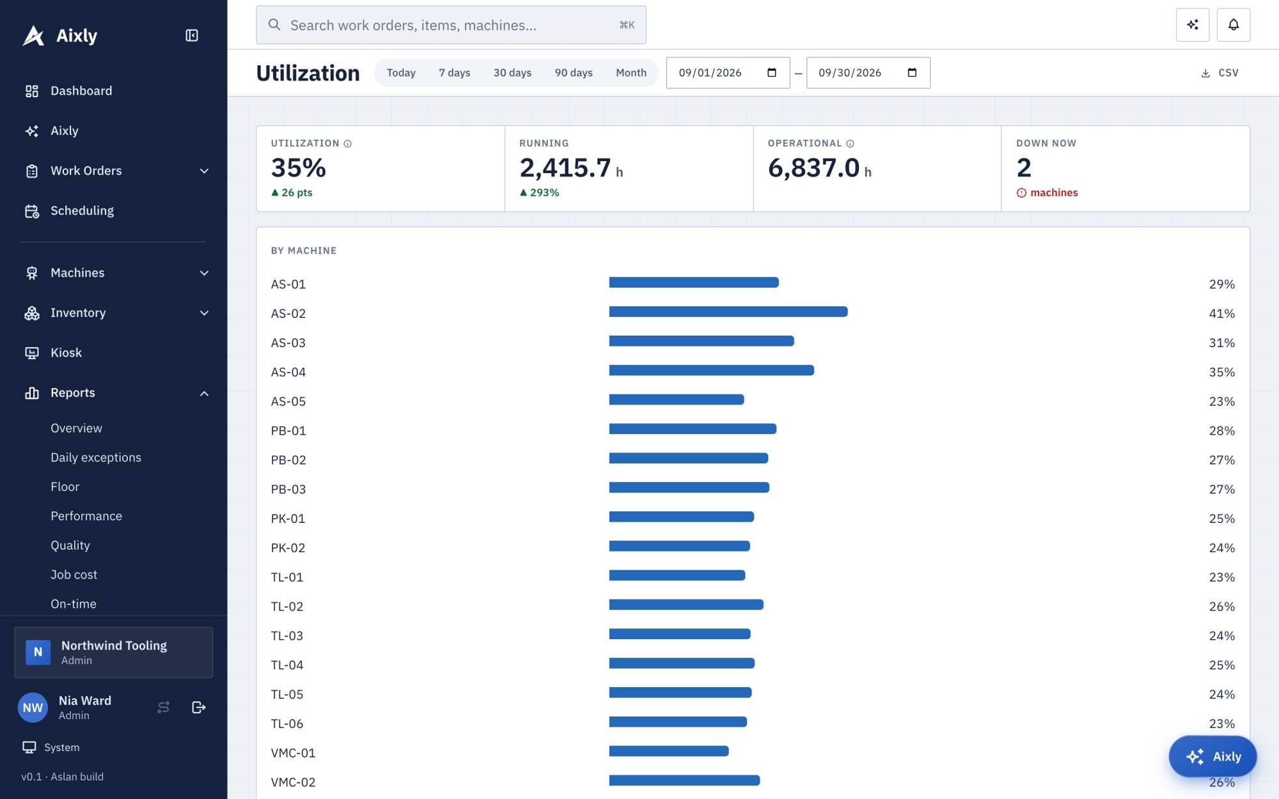Collapse the sidebar panel icon
1279x799 pixels.
[192, 35]
